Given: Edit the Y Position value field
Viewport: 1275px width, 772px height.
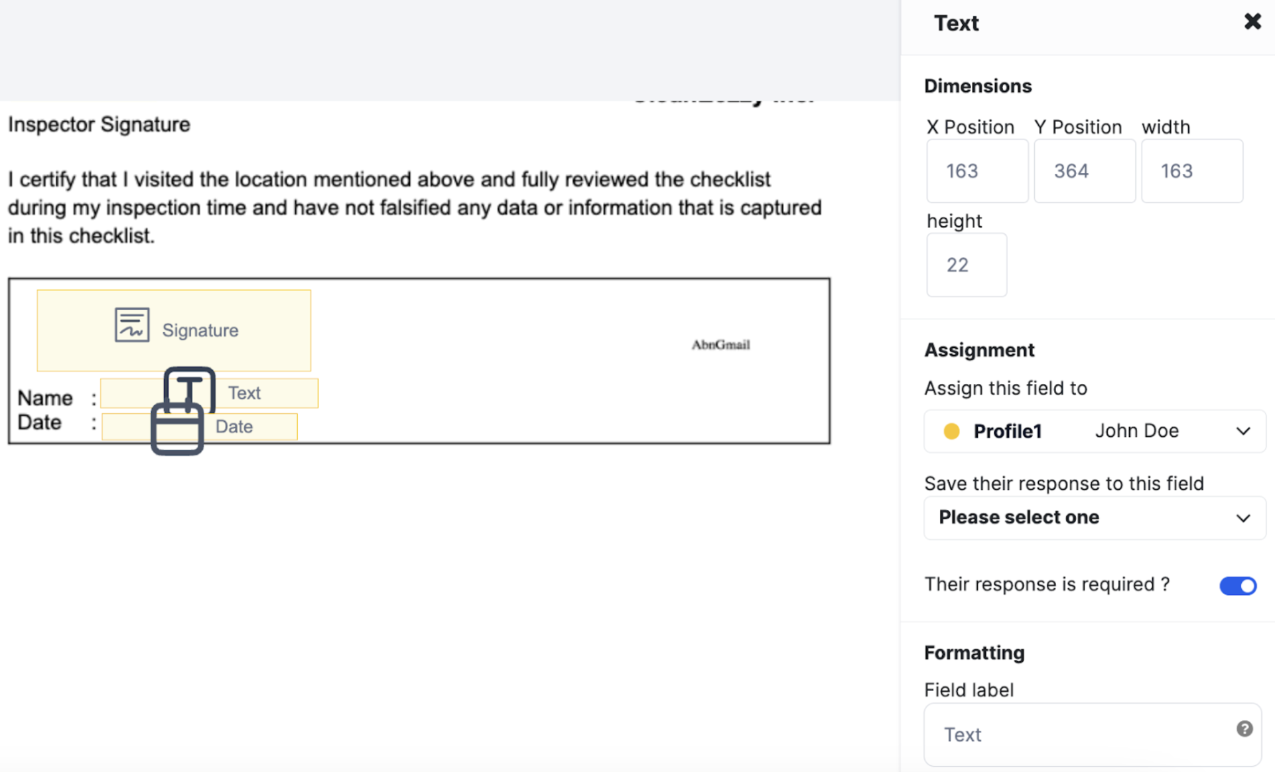Looking at the screenshot, I should pos(1084,170).
